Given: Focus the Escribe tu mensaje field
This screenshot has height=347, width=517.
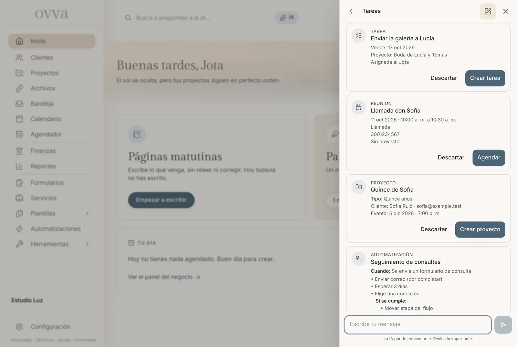Looking at the screenshot, I should [x=417, y=325].
